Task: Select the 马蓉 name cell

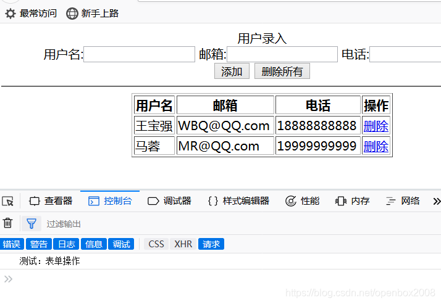Action: pos(154,146)
